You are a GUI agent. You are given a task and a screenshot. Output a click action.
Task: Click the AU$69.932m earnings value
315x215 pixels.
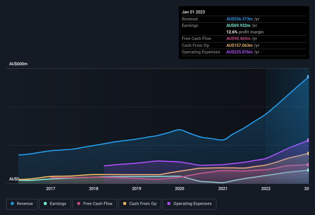(238, 25)
